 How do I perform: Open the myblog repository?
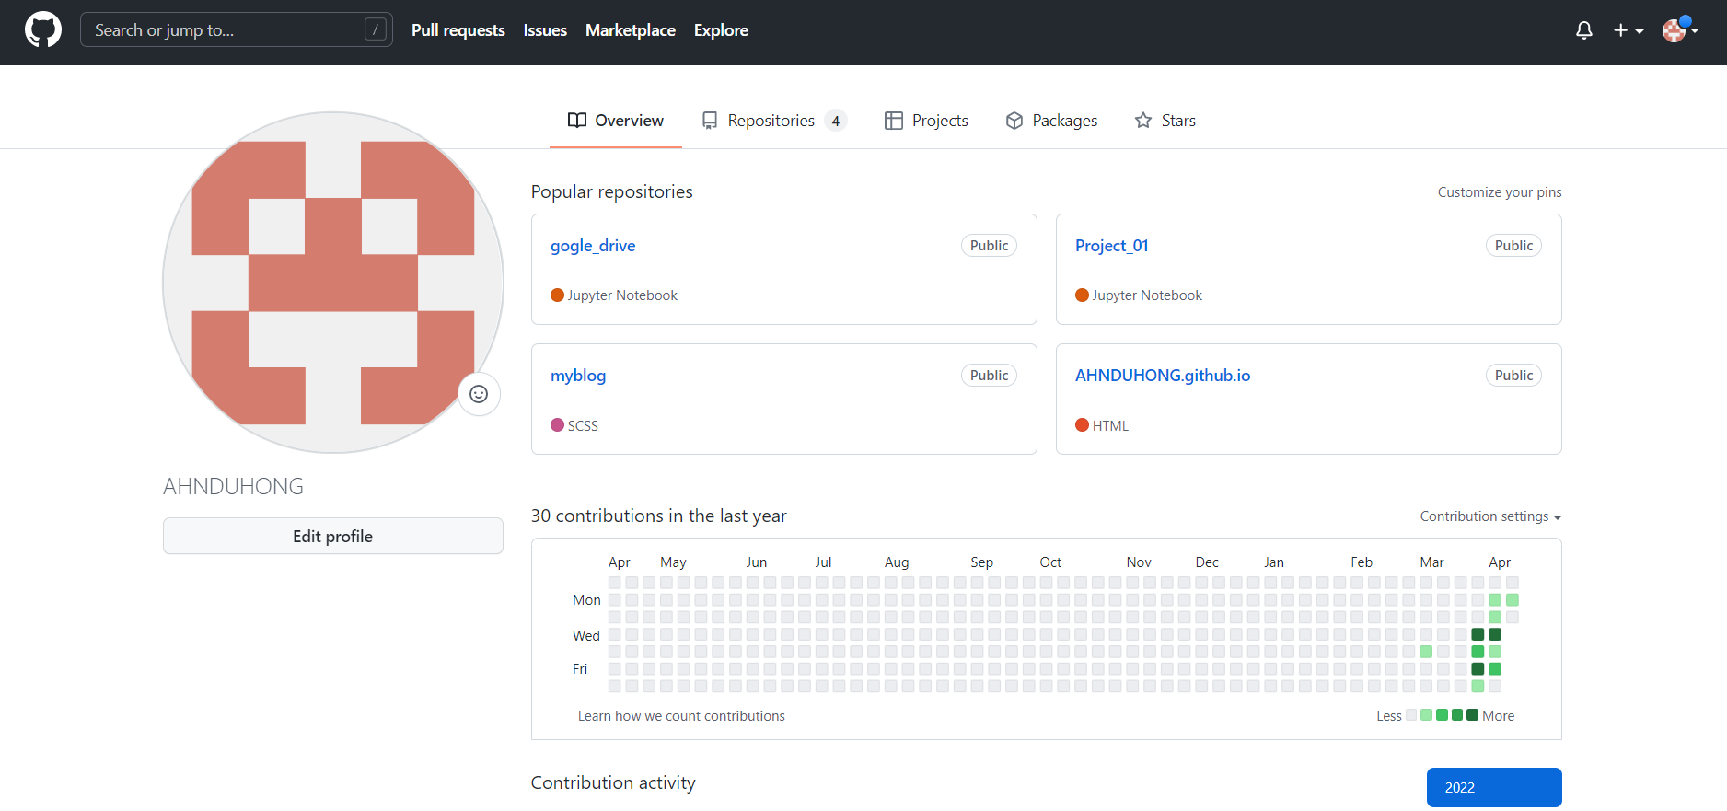(x=578, y=376)
